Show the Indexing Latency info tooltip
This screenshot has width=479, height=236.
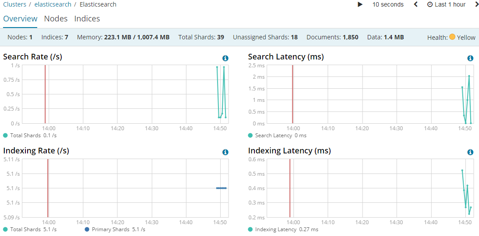pyautogui.click(x=470, y=152)
